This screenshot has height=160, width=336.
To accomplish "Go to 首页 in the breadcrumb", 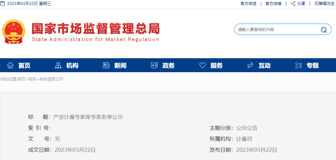I will point(21,79).
